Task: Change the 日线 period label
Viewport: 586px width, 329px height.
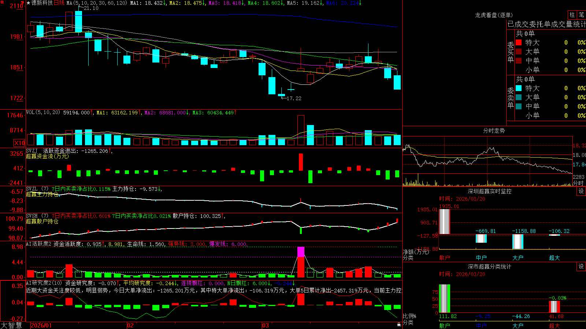Action: (x=59, y=3)
